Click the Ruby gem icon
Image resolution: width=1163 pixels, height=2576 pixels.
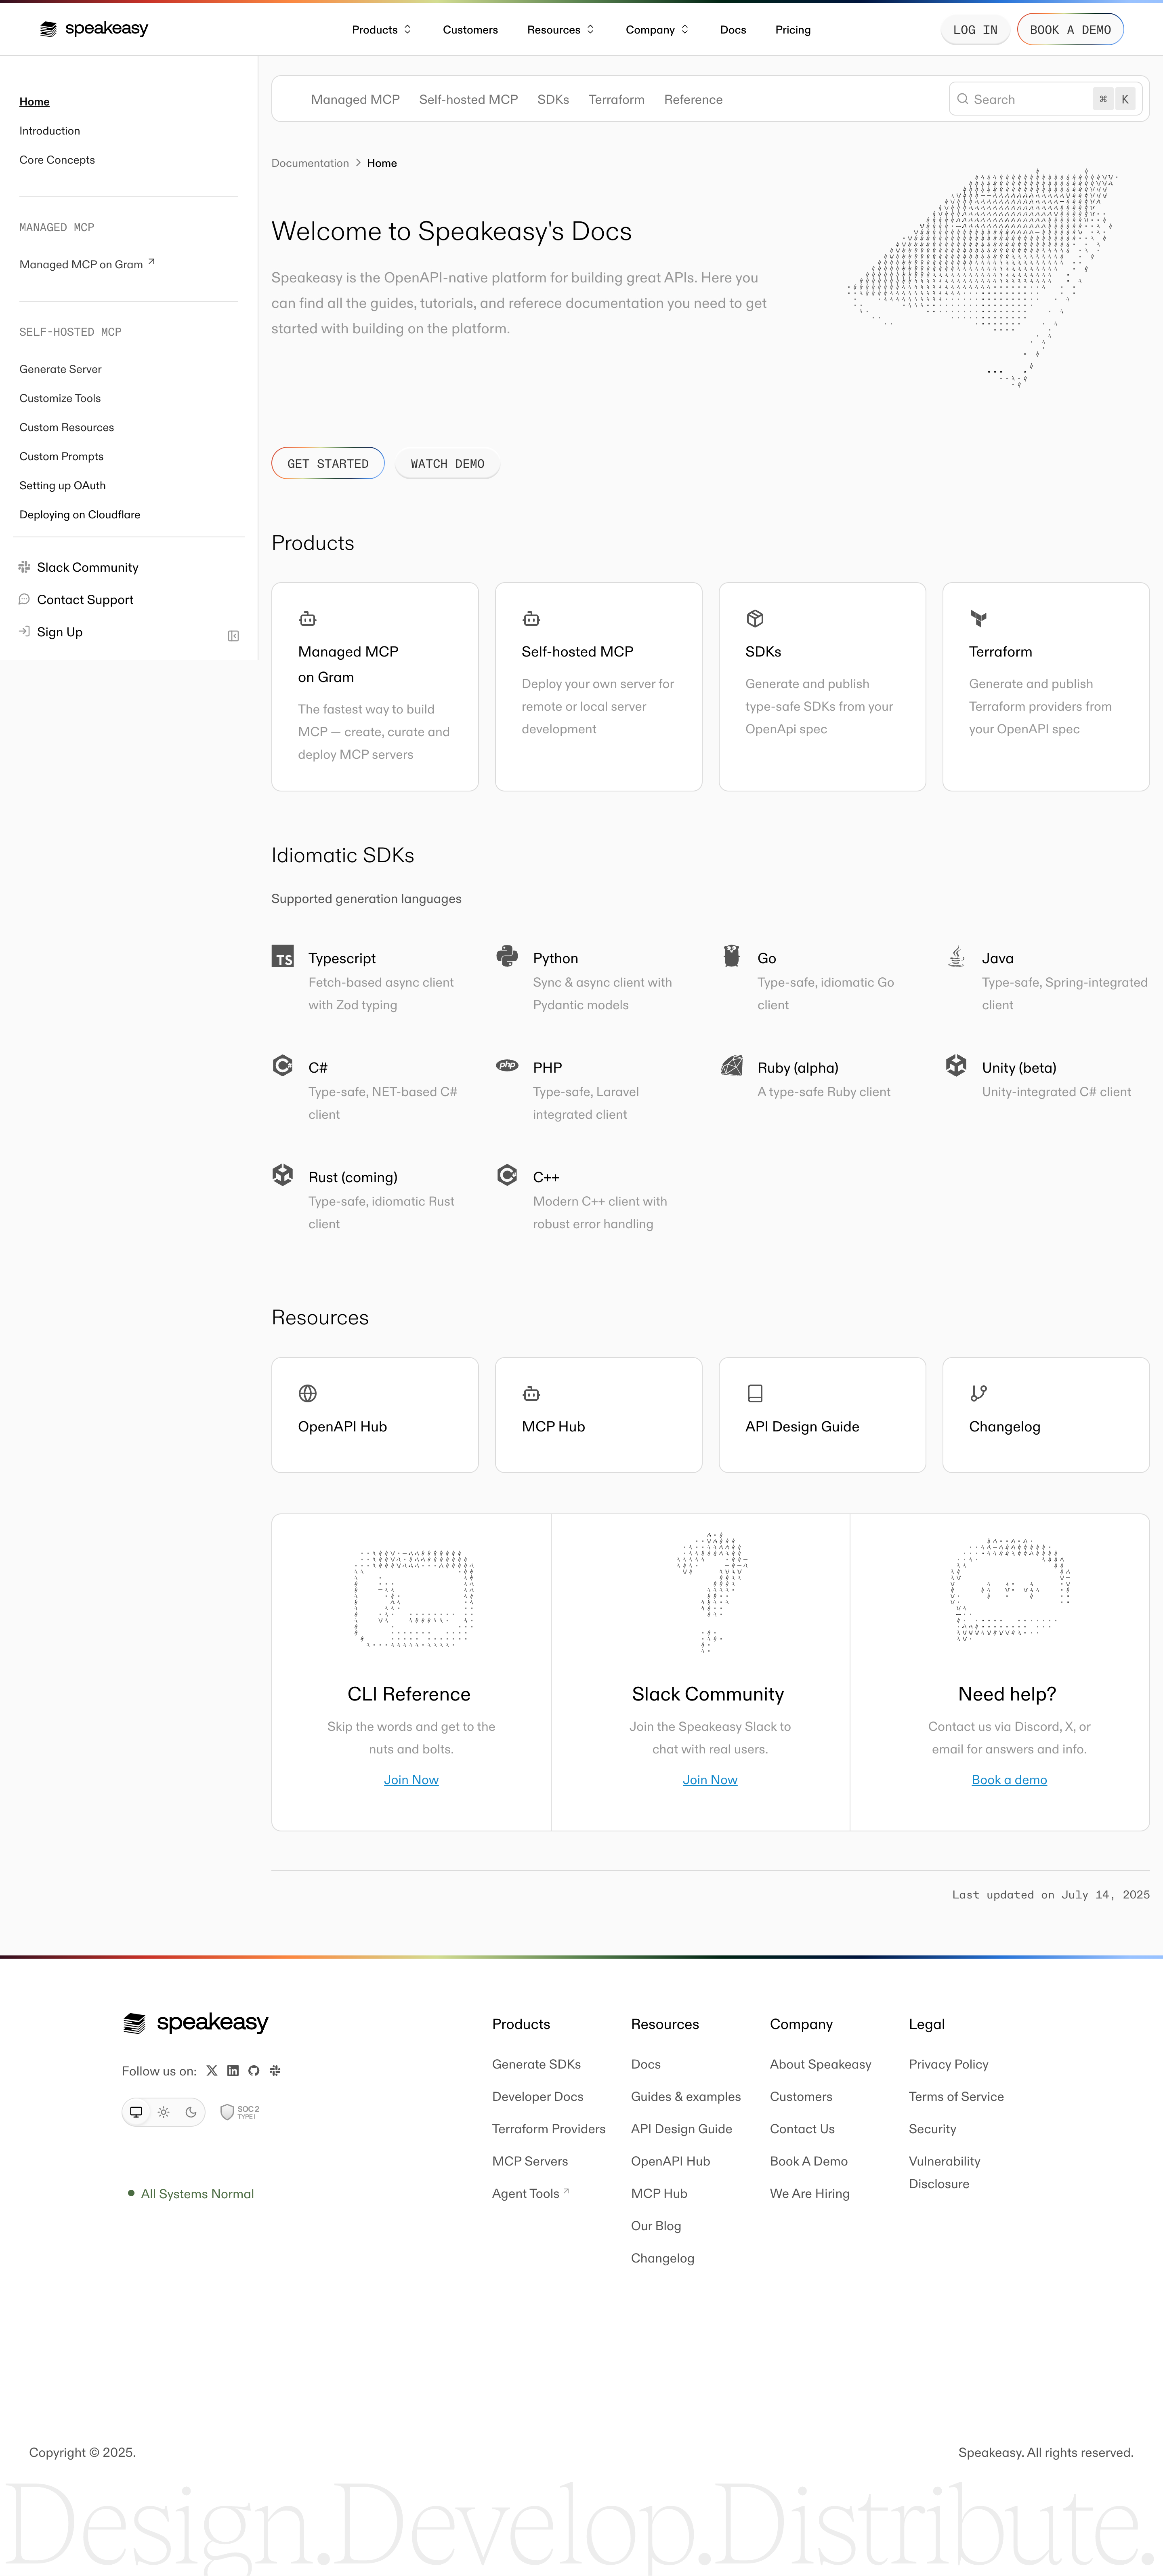point(731,1065)
